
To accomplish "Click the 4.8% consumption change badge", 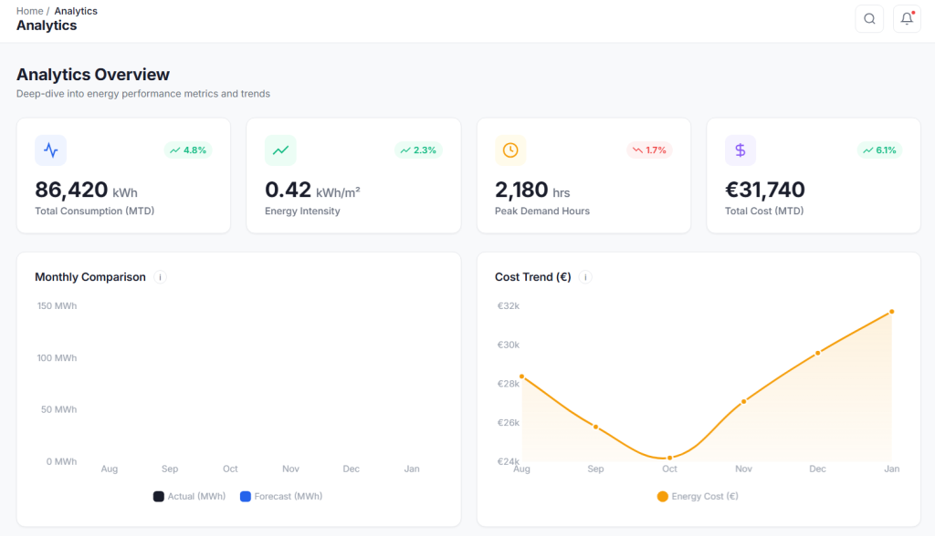I will 188,150.
